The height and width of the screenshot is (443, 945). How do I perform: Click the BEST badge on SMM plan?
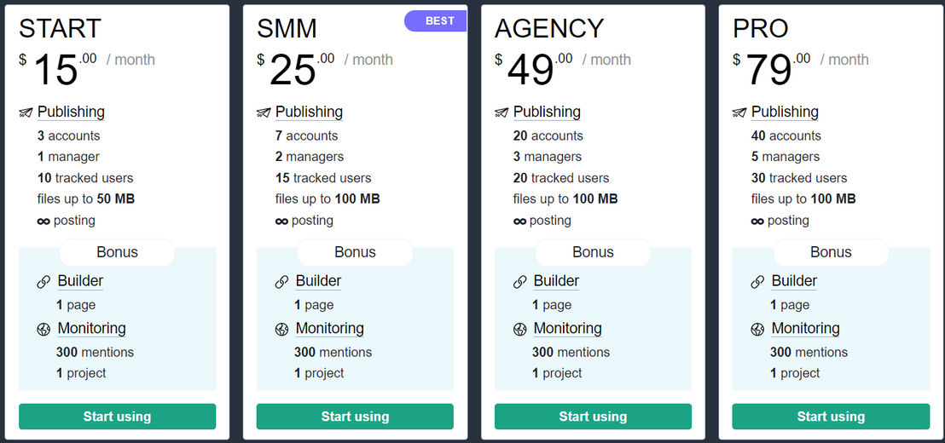[x=436, y=21]
